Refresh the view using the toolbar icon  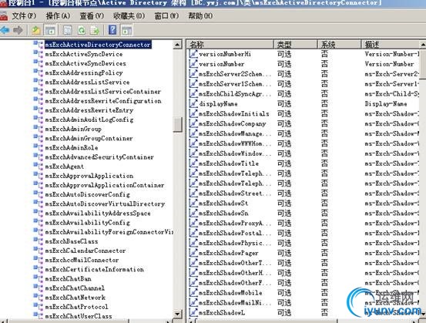click(x=81, y=30)
